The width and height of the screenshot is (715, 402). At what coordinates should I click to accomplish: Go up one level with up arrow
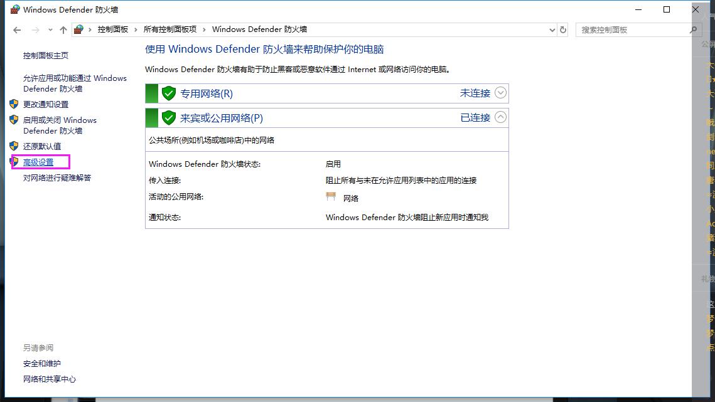(x=63, y=30)
